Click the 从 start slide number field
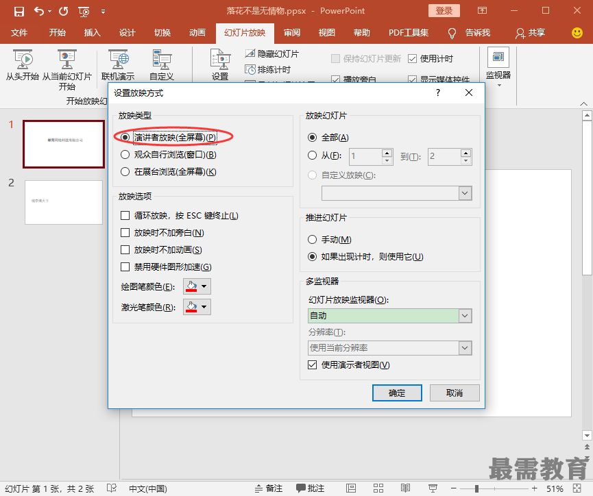593x496 pixels. pyautogui.click(x=365, y=156)
